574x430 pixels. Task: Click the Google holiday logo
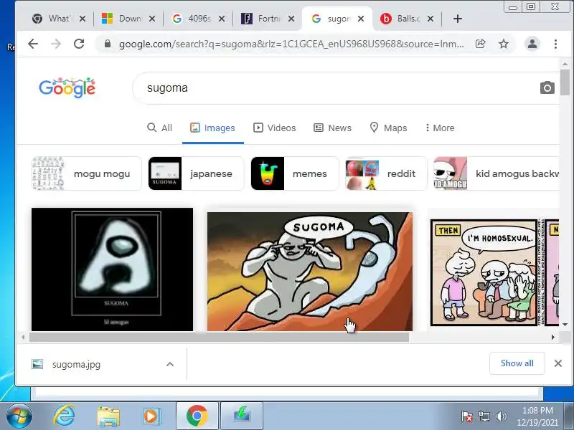[x=67, y=87]
